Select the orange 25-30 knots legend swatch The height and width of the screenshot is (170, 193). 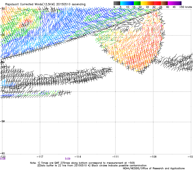click(151, 3)
